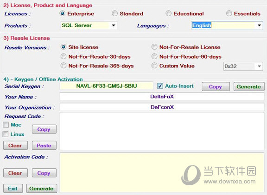Enable the Mac checkbox
This screenshot has width=267, height=195.
point(6,125)
